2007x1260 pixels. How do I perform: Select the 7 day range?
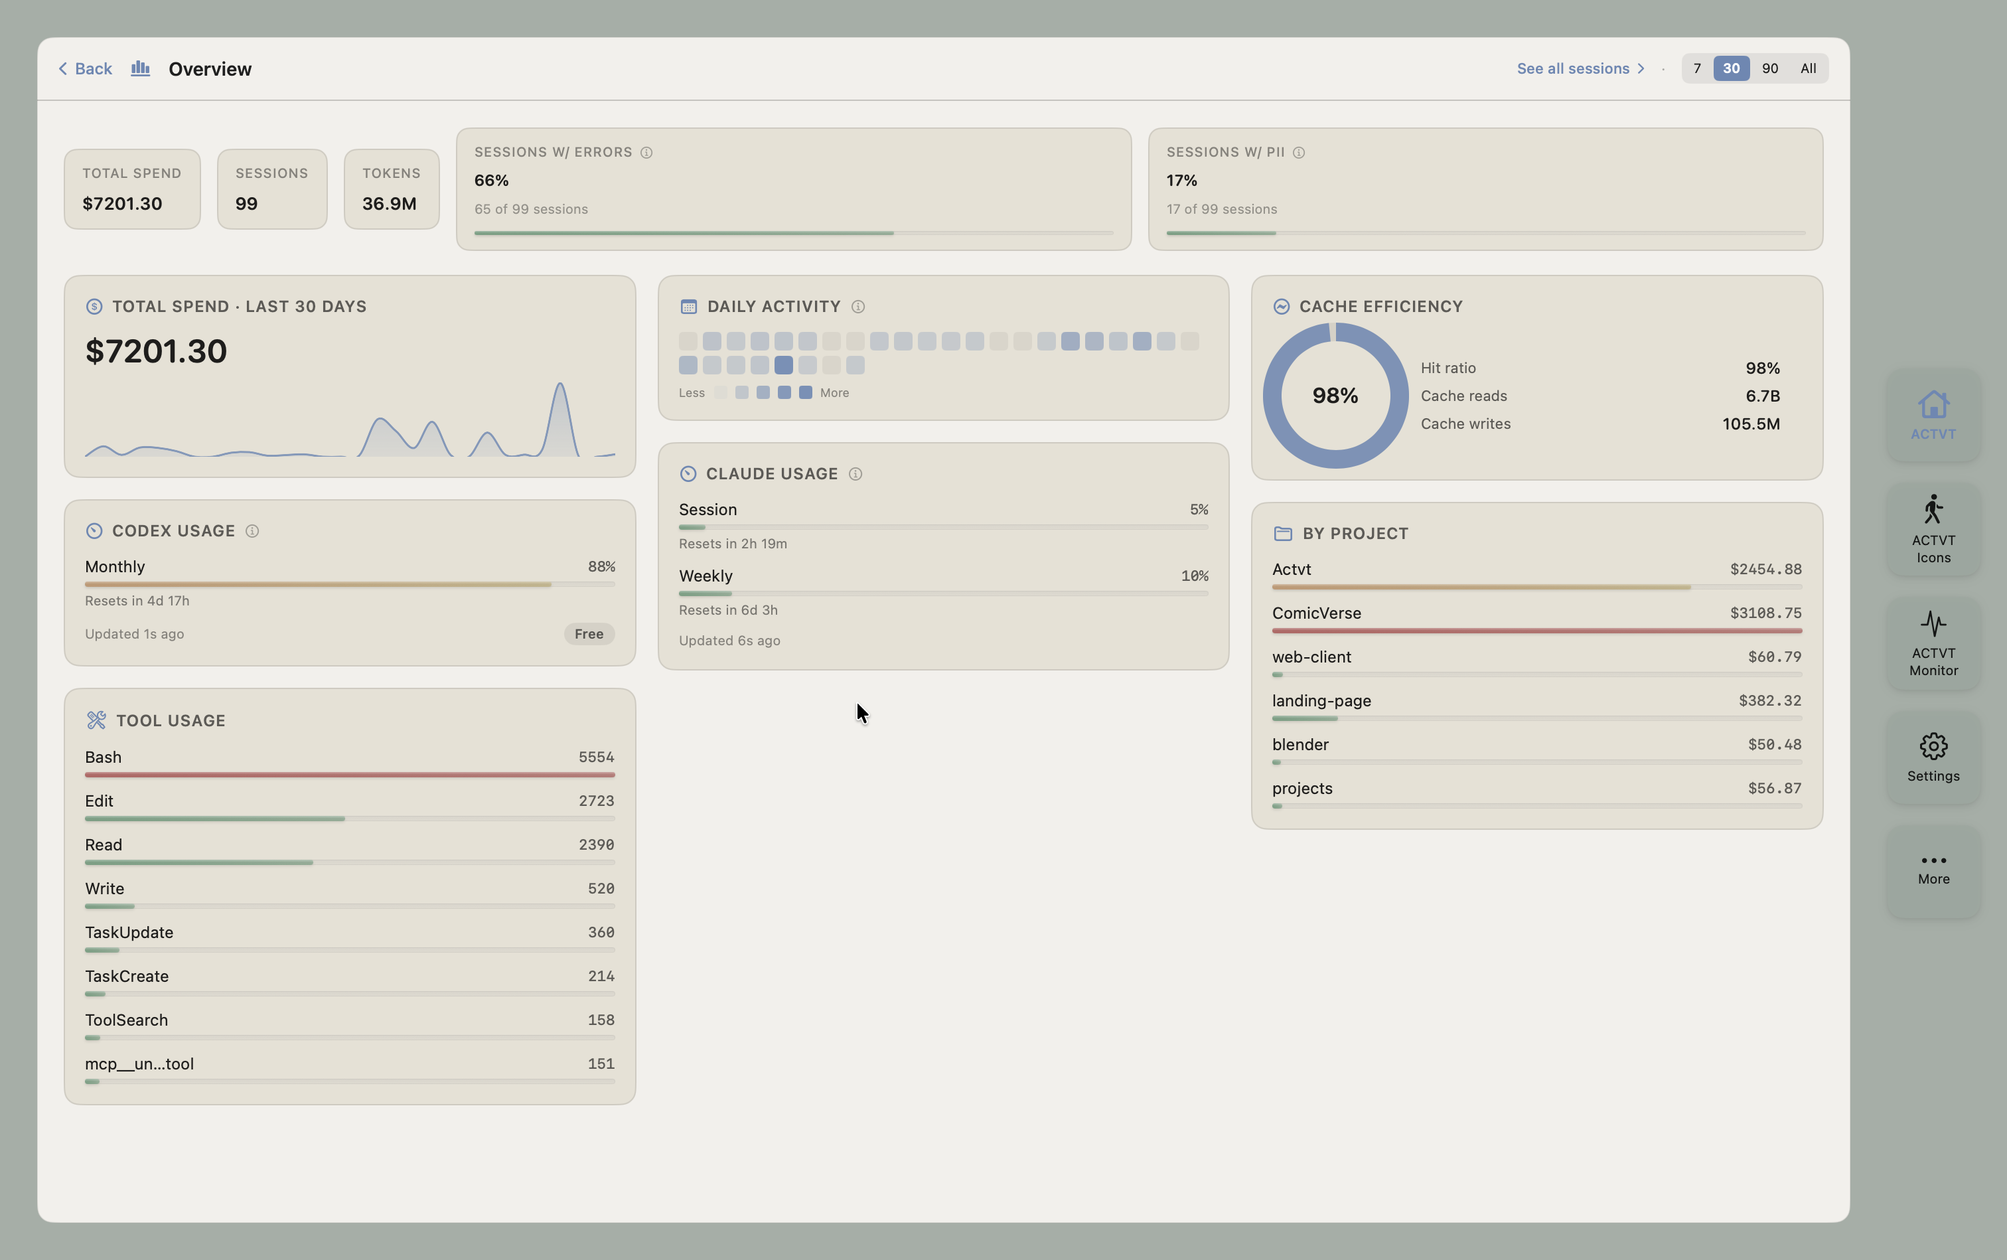click(x=1696, y=68)
